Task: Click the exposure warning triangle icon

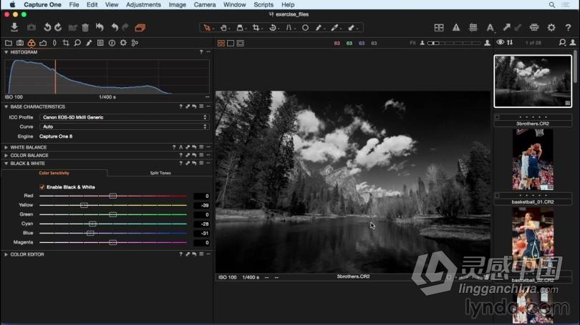Action: (456, 28)
